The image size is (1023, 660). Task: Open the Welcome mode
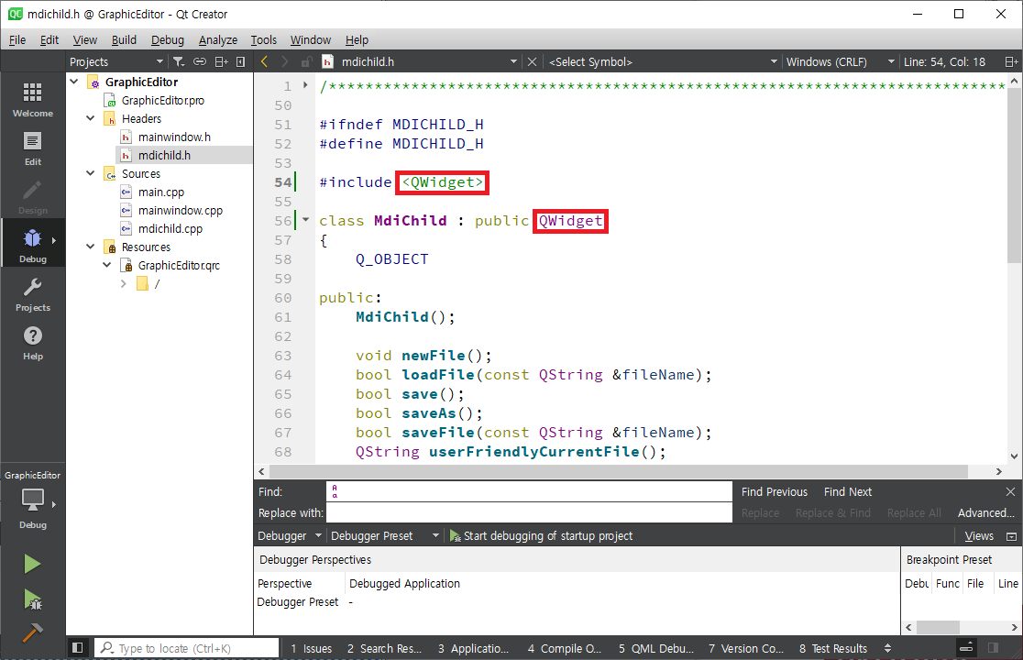33,100
